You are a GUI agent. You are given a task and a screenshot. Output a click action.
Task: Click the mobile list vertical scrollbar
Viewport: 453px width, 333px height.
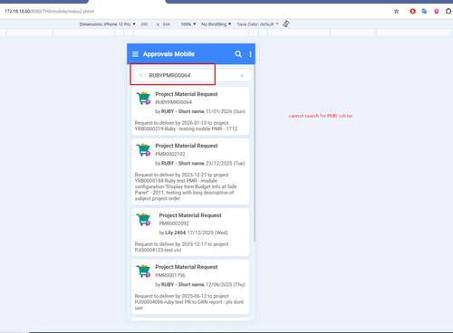tap(255, 153)
